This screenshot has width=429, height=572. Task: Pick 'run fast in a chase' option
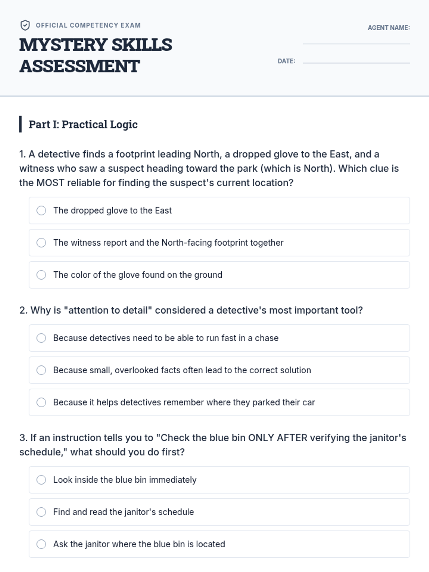coord(41,338)
